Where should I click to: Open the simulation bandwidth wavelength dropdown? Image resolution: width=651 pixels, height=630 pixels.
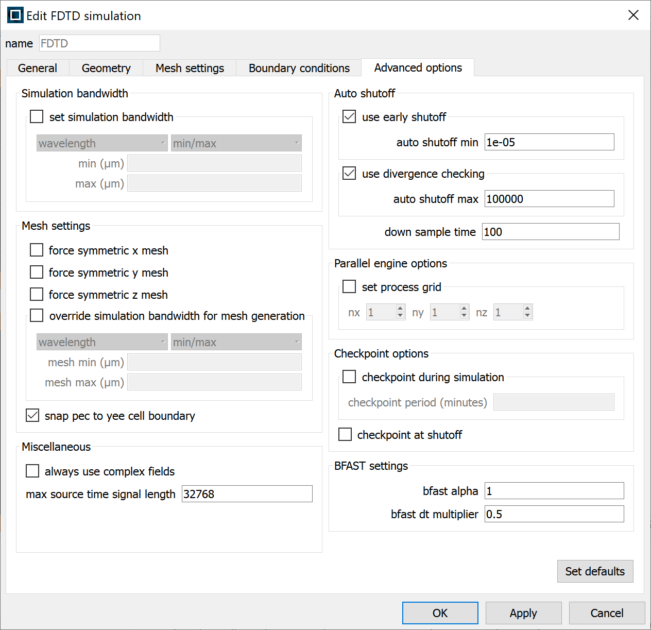102,143
